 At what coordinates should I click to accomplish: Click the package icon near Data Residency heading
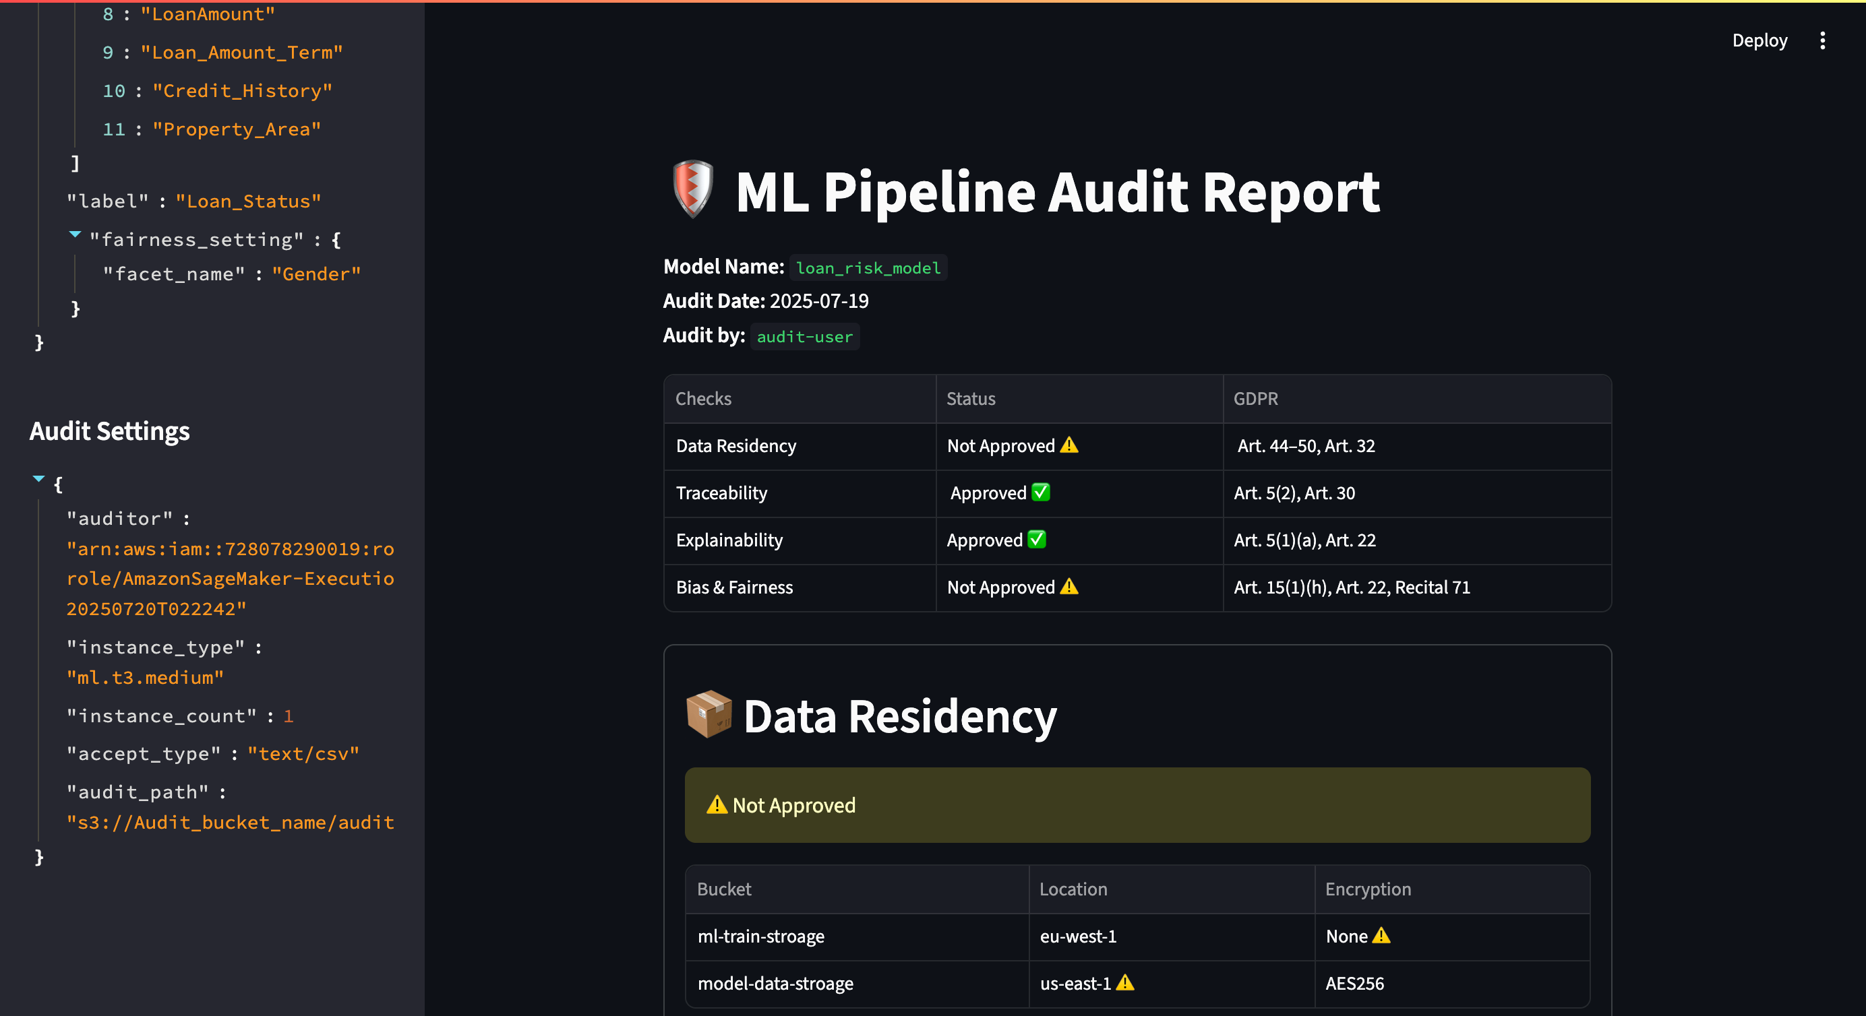coord(709,715)
